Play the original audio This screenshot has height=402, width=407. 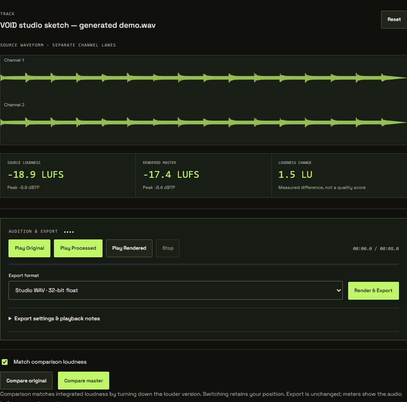point(29,248)
